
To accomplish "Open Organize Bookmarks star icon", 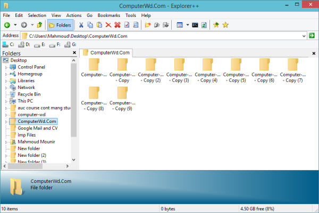I will [x=225, y=25].
